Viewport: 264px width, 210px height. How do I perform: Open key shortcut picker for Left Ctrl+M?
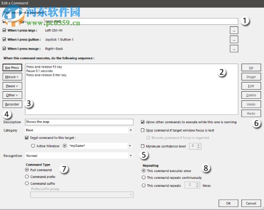pyautogui.click(x=234, y=30)
